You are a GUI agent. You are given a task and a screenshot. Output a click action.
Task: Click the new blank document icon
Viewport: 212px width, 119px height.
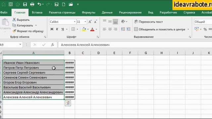64,4
